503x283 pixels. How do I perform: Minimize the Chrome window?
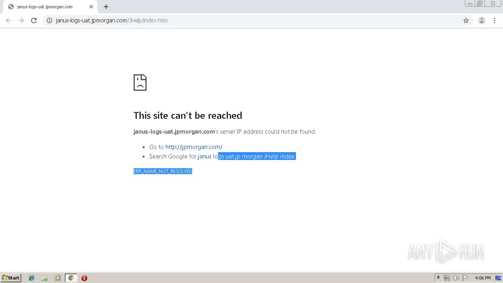(470, 4)
